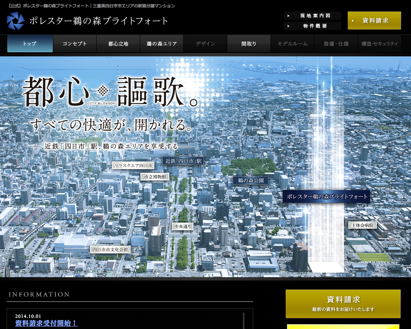411x329 pixels.
Task: Click the 近鉄「四日市」駅 map label
Action: [183, 161]
